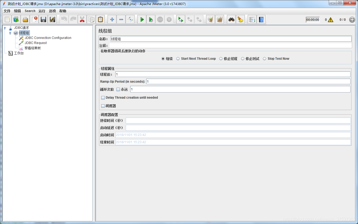Click the 名称 name input field
This screenshot has width=358, height=224.
click(x=231, y=39)
